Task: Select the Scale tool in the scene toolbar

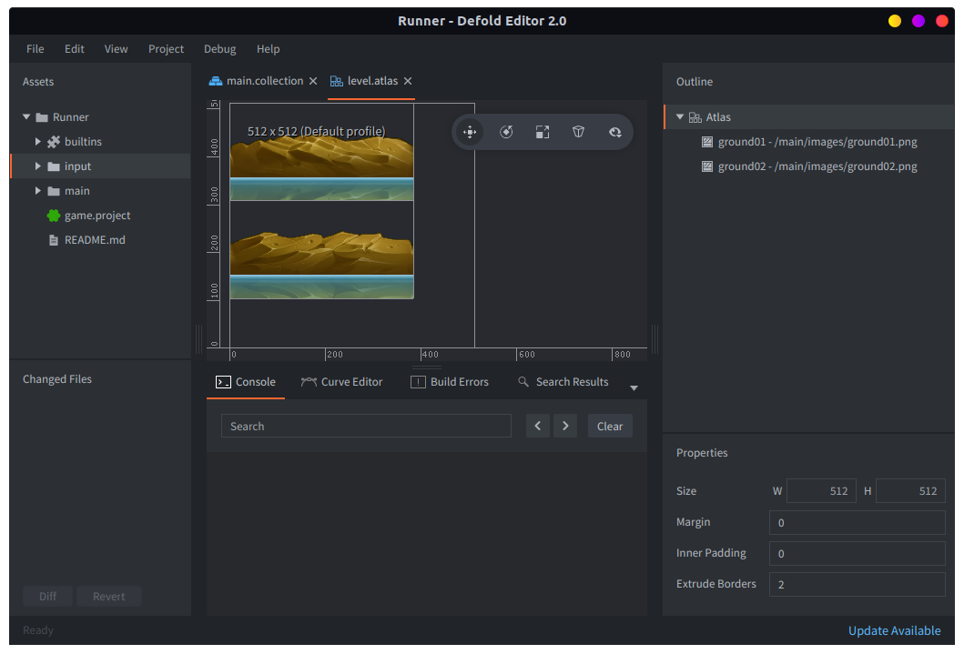Action: [x=543, y=132]
